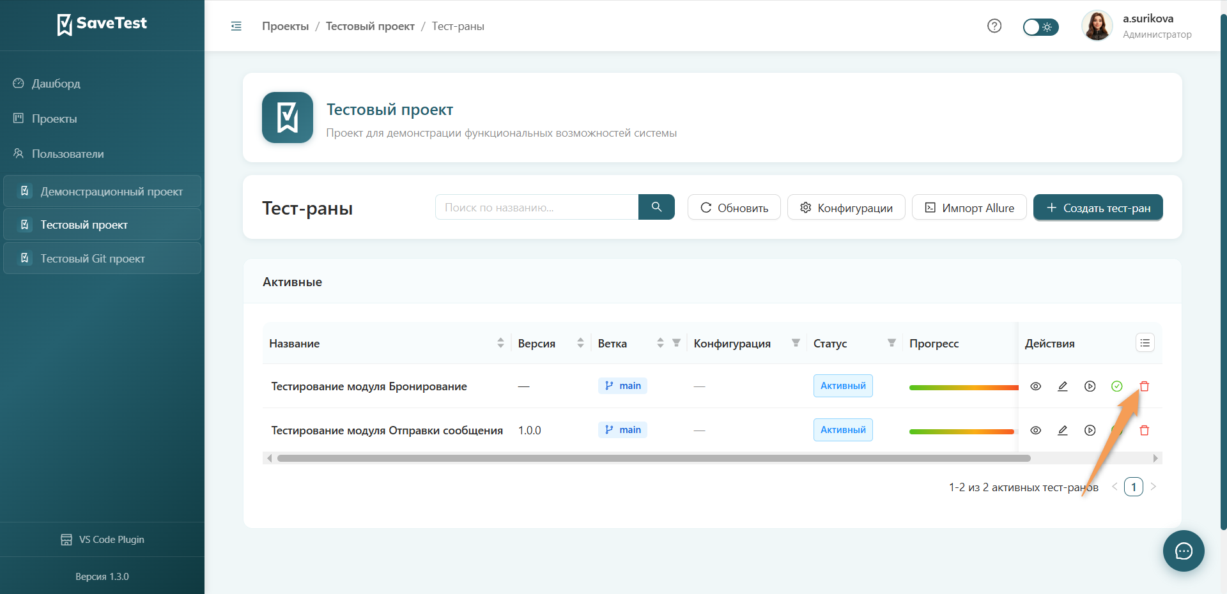This screenshot has height=594, width=1227.
Task: Sort the table by Ветка column
Action: coord(660,343)
